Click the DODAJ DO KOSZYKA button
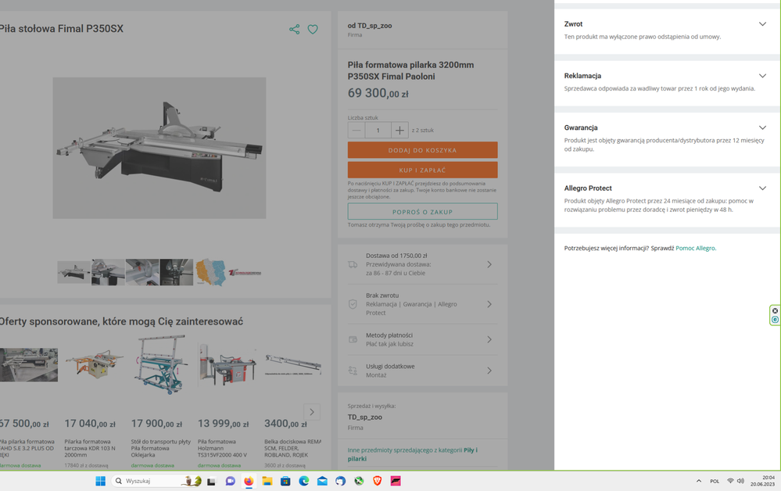Viewport: 781px width, 491px height. coord(422,150)
